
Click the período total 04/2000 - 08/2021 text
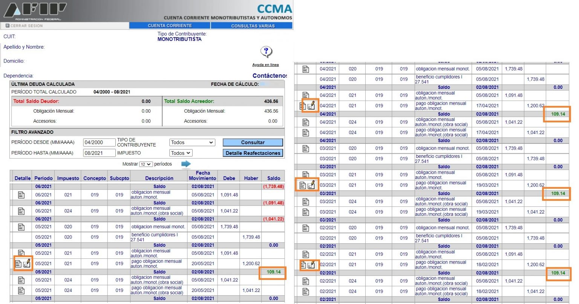(112, 92)
